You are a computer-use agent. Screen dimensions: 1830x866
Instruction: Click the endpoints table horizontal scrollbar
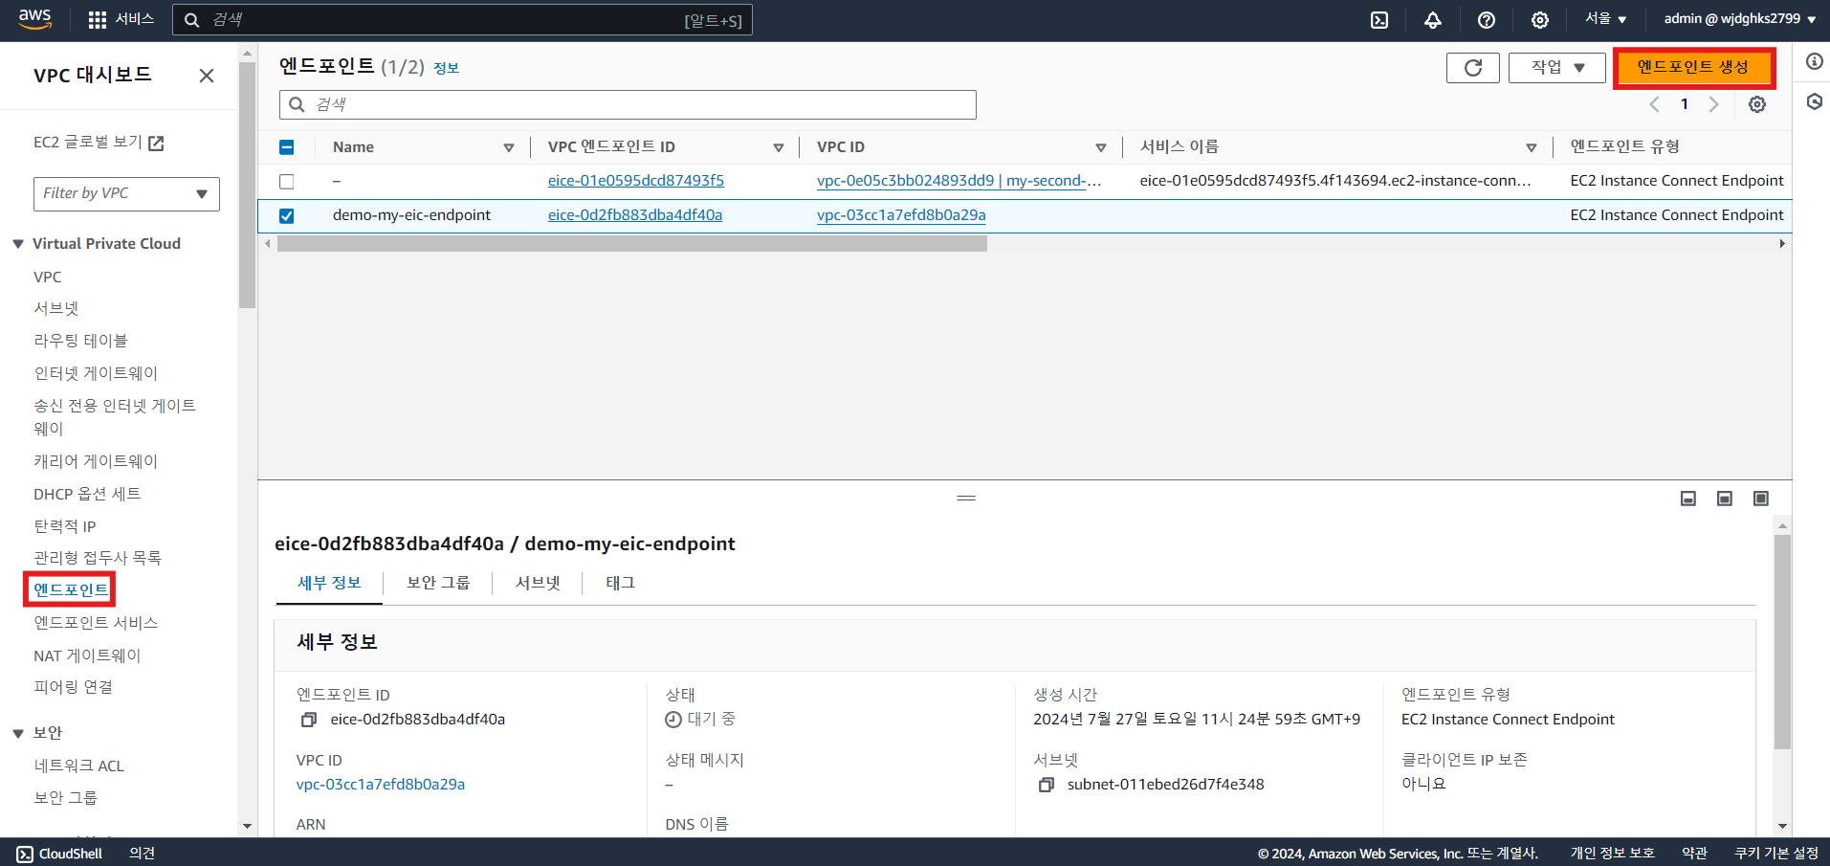tap(632, 244)
